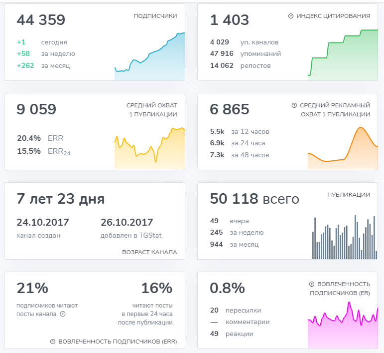Click the 26.10.2017 TGStat date

127,222
